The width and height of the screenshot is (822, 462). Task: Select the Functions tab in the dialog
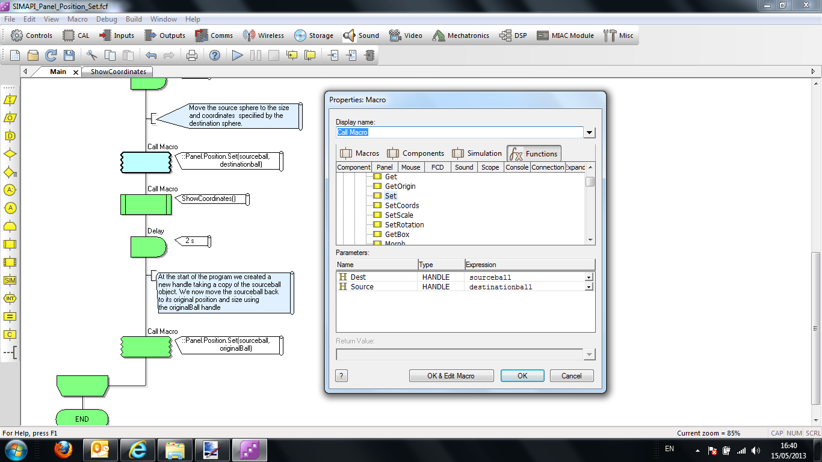(534, 153)
